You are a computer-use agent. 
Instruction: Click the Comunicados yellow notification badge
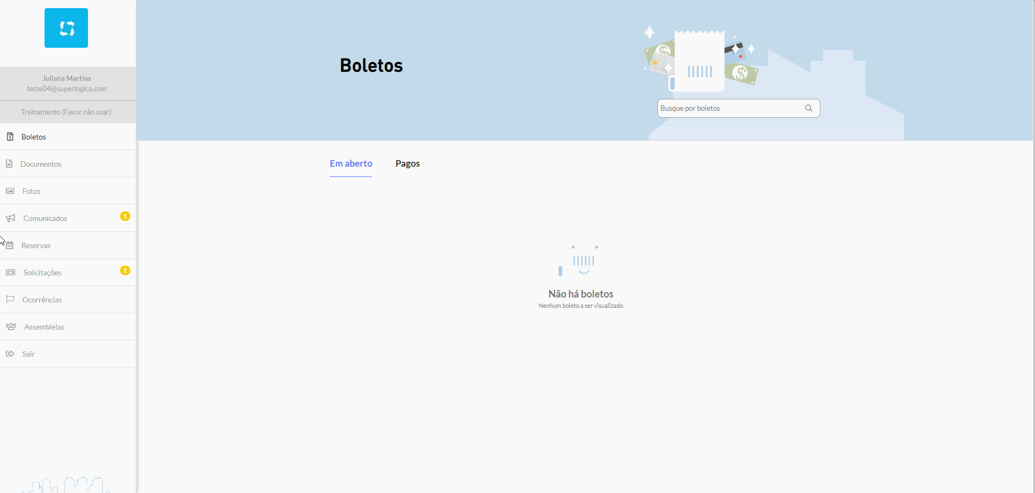(x=125, y=216)
